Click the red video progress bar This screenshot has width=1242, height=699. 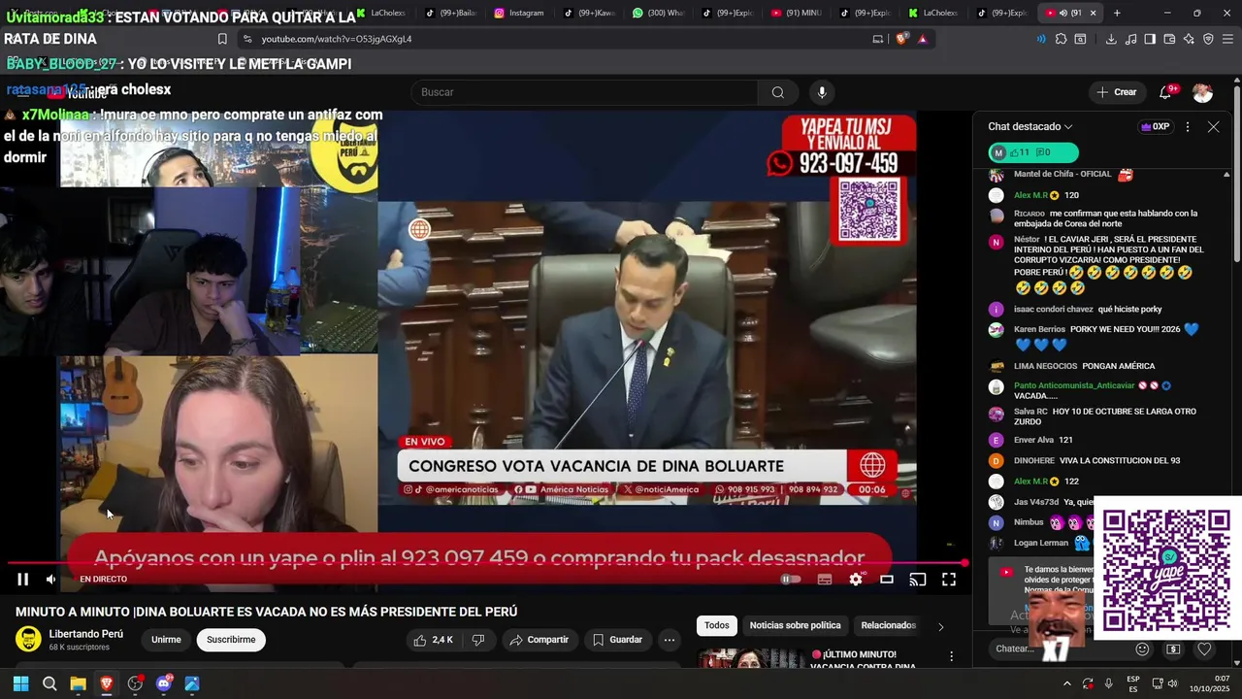pos(485,563)
